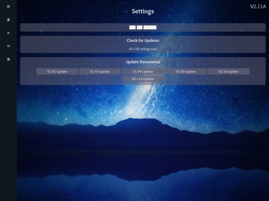This screenshot has height=201, width=269.
Task: Click the 'V2.11B coming soon' text
Action: (143, 49)
